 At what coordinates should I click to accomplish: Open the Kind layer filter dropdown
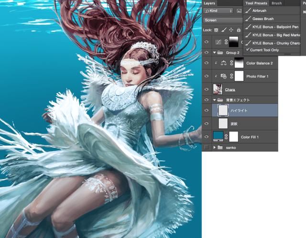pos(218,11)
